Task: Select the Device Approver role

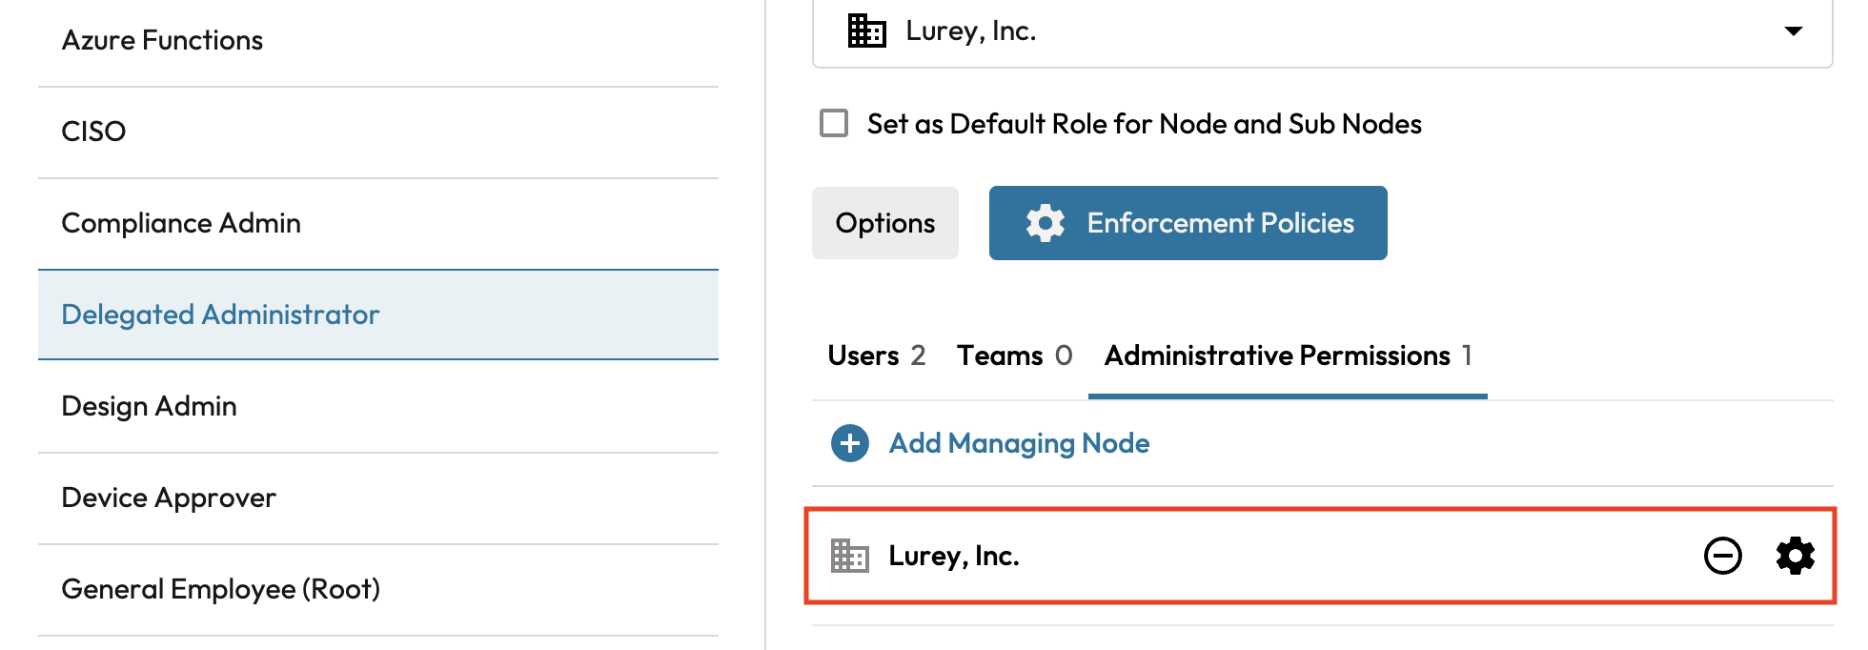Action: point(169,498)
